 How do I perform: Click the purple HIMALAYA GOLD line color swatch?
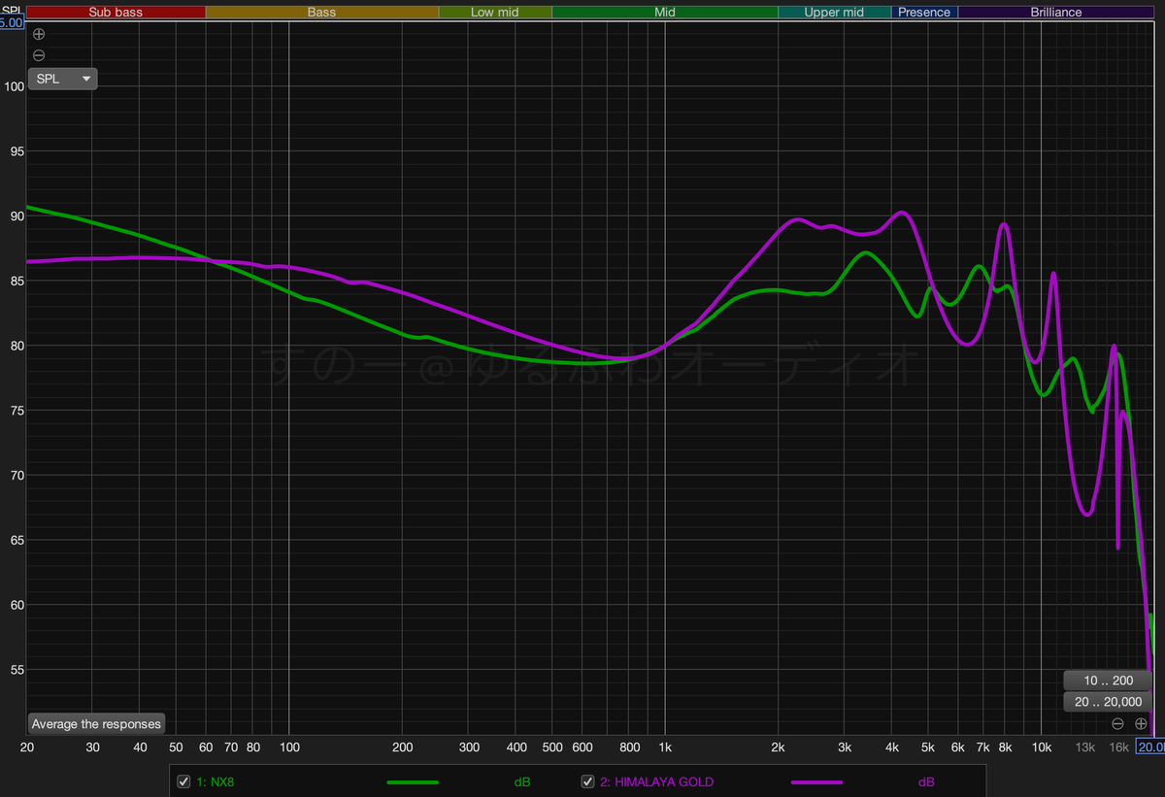click(x=816, y=781)
